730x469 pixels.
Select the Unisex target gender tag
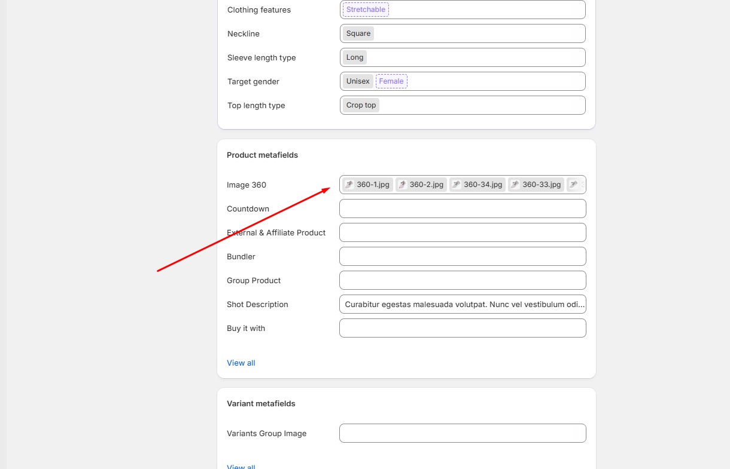(x=358, y=81)
